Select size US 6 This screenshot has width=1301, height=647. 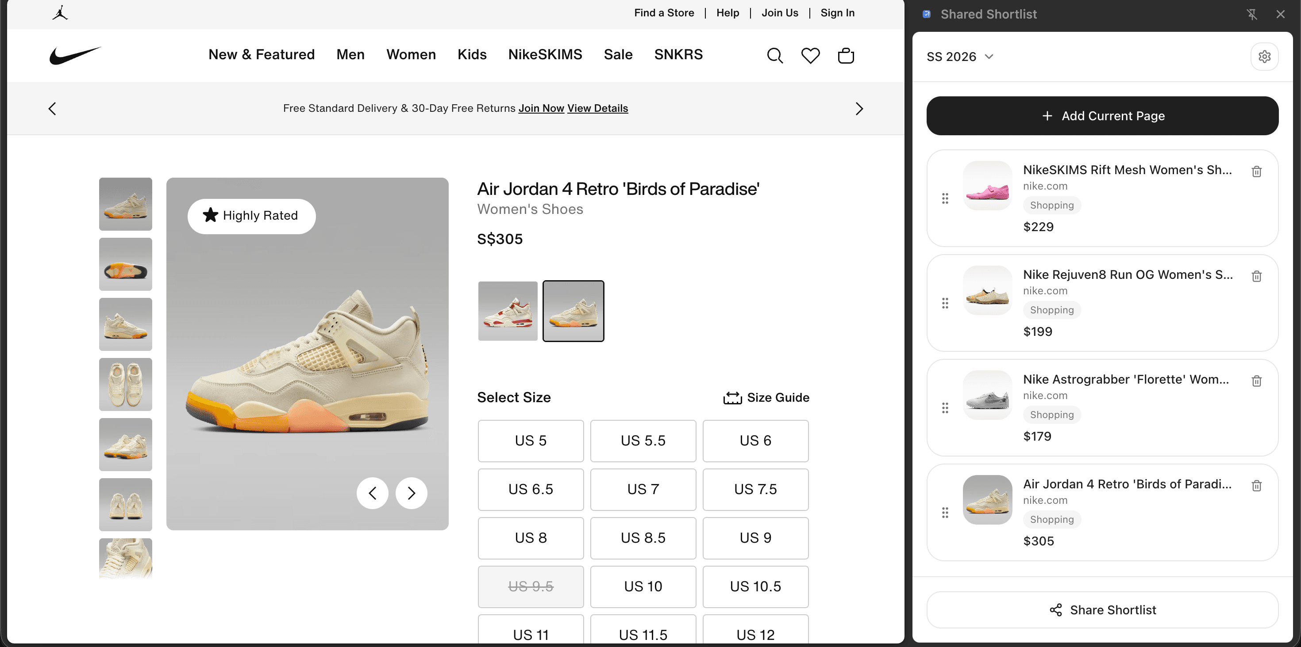point(755,441)
